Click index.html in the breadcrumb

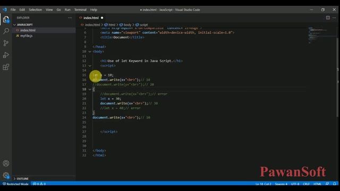[92, 25]
